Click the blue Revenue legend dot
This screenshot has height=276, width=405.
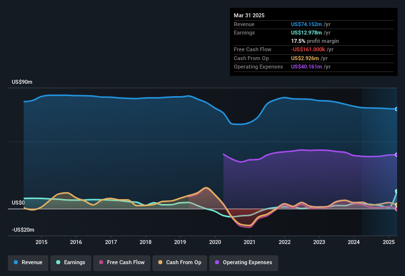tap(16, 262)
